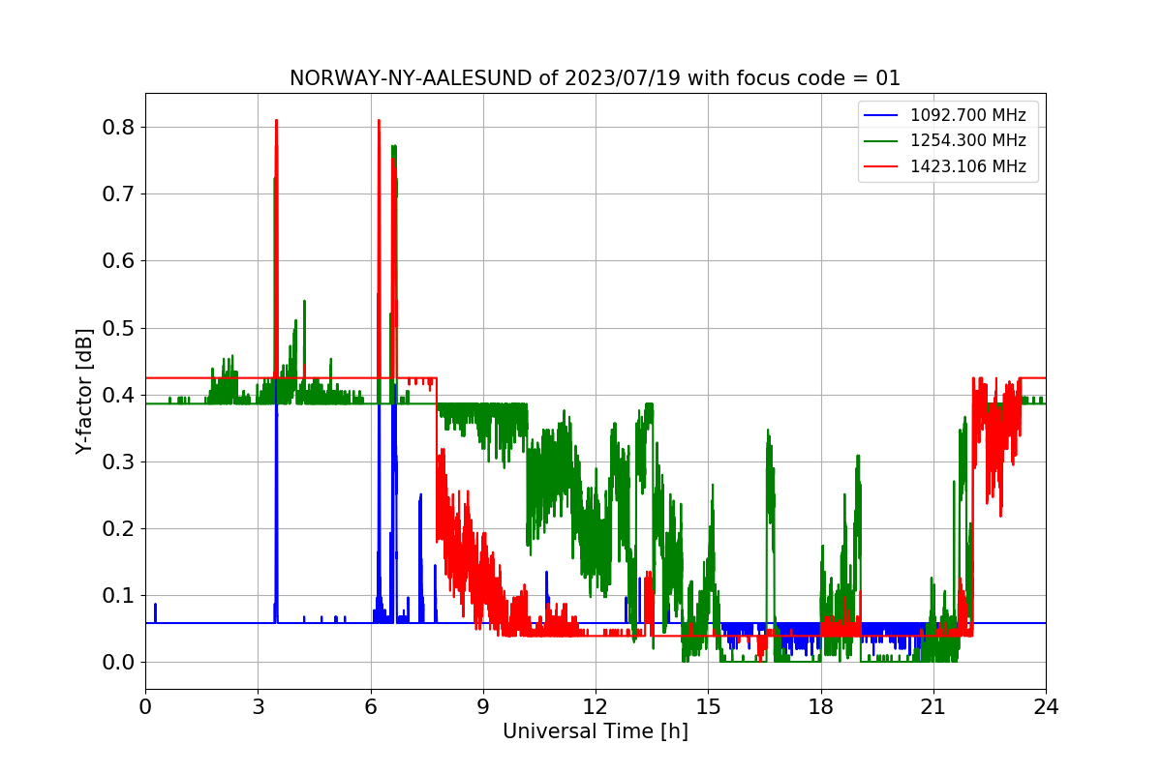Click the 18 x-axis tick label
The width and height of the screenshot is (1162, 774).
pyautogui.click(x=821, y=706)
